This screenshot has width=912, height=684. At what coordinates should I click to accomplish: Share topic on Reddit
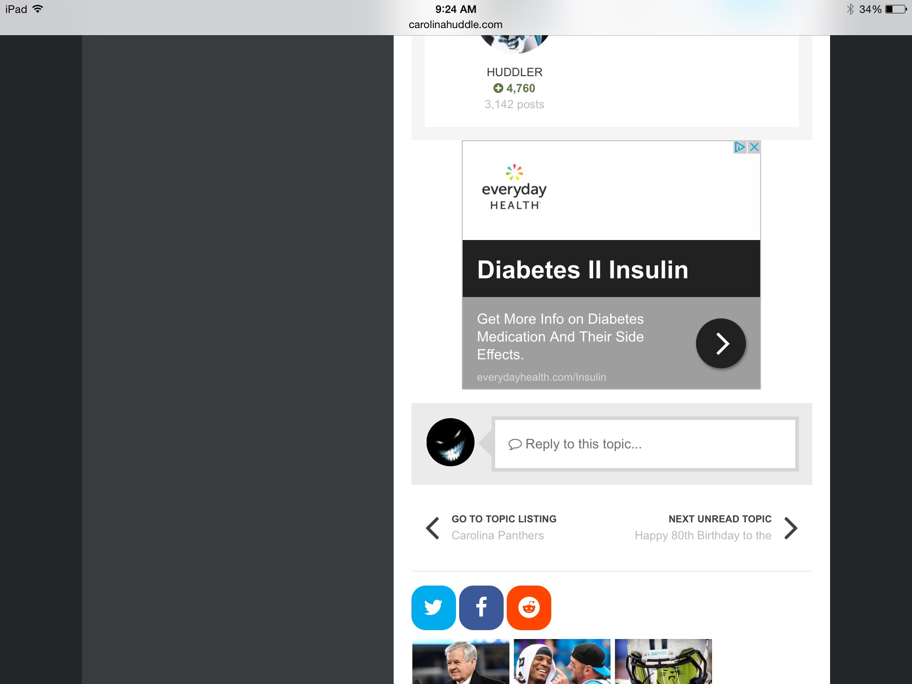pos(529,607)
